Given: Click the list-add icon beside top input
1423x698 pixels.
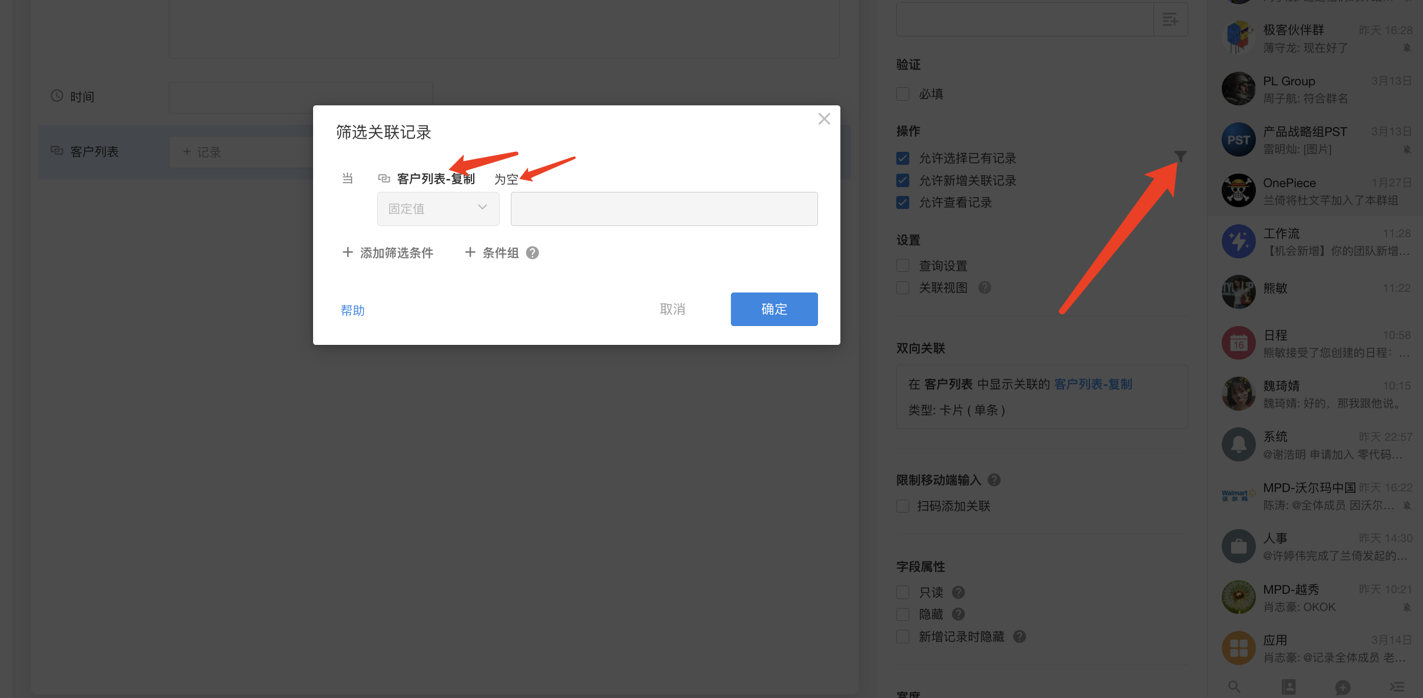Looking at the screenshot, I should point(1171,19).
